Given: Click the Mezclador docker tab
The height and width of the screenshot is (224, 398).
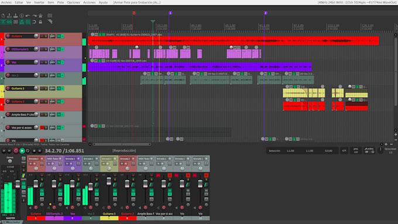Looking at the screenshot, I should [x=11, y=222].
